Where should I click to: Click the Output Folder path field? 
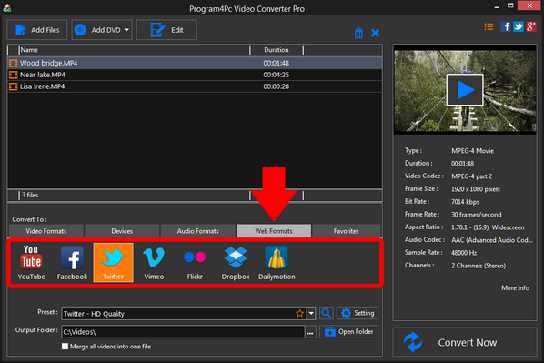pos(183,332)
